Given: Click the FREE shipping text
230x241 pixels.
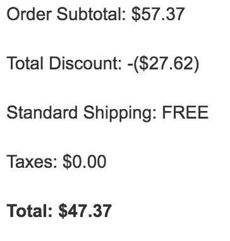Looking at the screenshot, I should click(x=185, y=112).
